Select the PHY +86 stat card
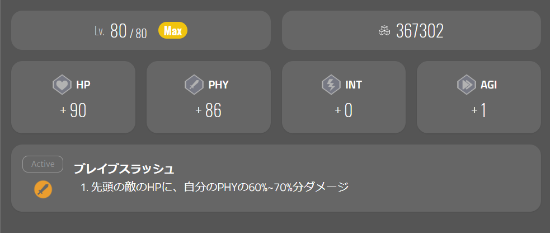Image resolution: width=550 pixels, height=233 pixels. click(208, 97)
